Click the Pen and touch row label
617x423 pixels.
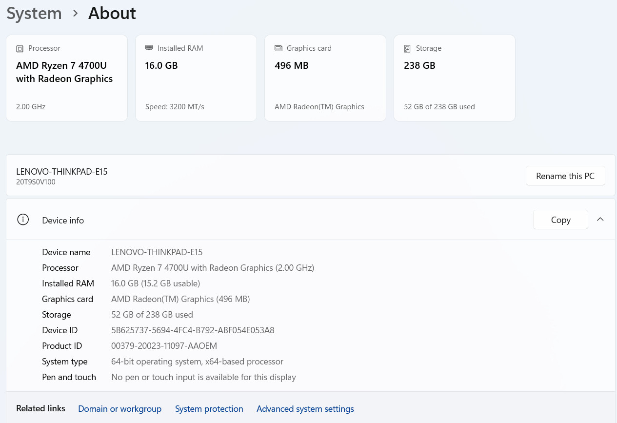point(69,377)
